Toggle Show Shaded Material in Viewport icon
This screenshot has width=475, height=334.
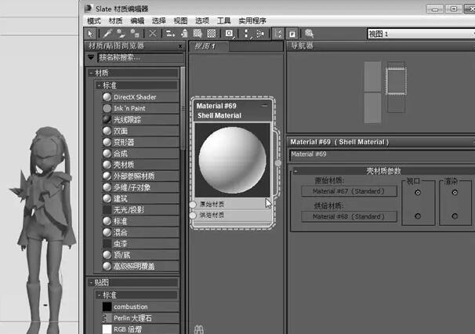click(198, 34)
